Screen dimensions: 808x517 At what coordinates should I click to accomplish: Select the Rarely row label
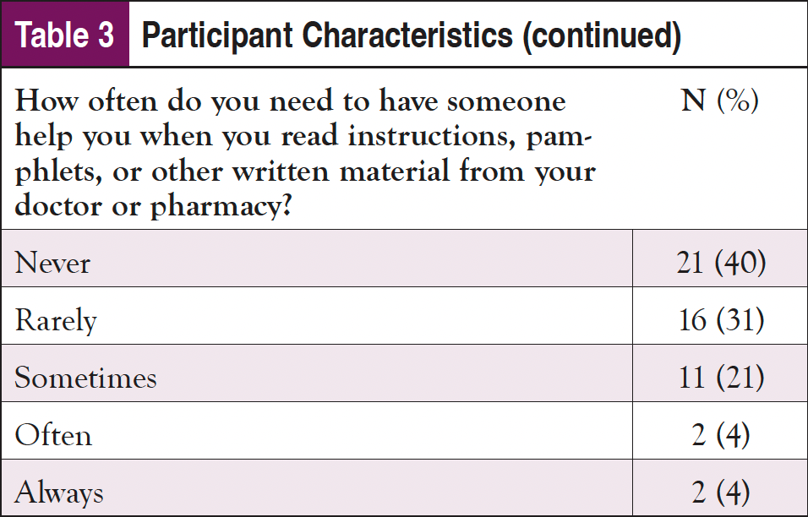pos(56,321)
